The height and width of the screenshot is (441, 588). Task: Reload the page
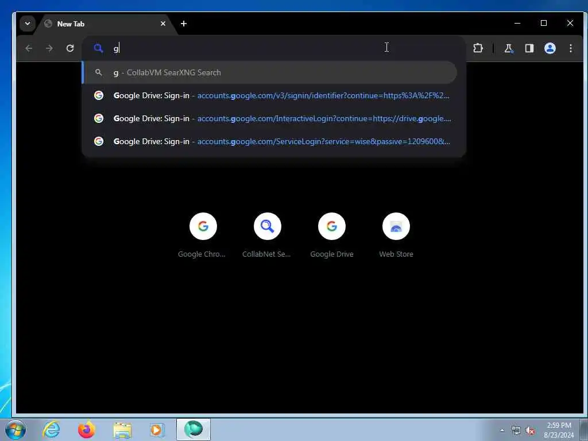(69, 48)
